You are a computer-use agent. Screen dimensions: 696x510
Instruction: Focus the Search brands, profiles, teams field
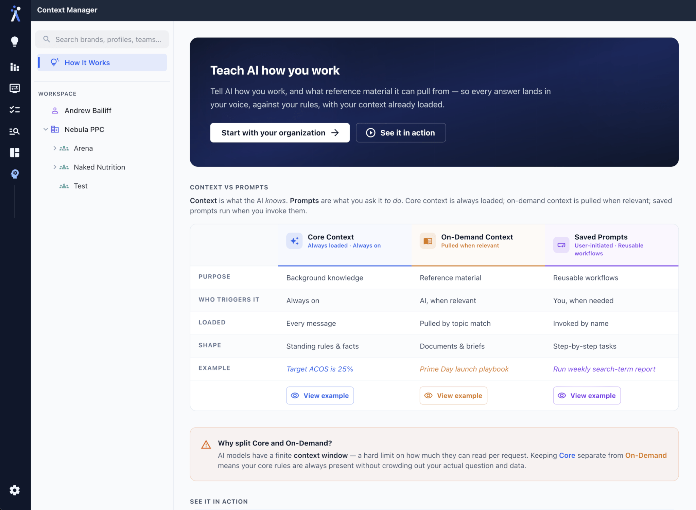[102, 39]
